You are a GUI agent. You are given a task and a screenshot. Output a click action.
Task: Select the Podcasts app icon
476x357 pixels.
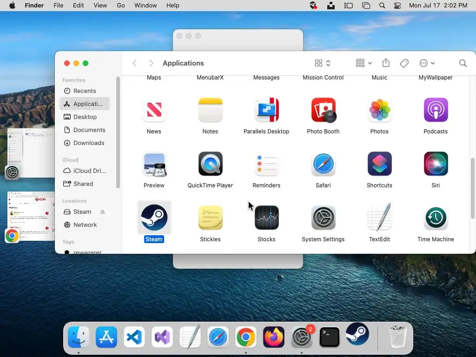(x=436, y=110)
